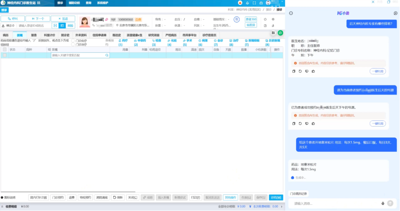Click the notification bell icon in the top bar
Viewport: 400px width, 211px height.
pos(247,3)
